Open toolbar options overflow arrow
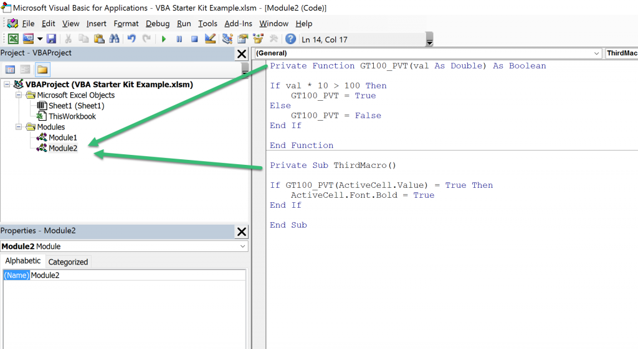 pyautogui.click(x=429, y=39)
